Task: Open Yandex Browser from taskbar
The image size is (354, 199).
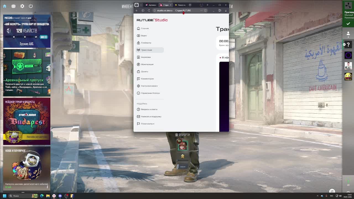Action: pyautogui.click(x=54, y=196)
